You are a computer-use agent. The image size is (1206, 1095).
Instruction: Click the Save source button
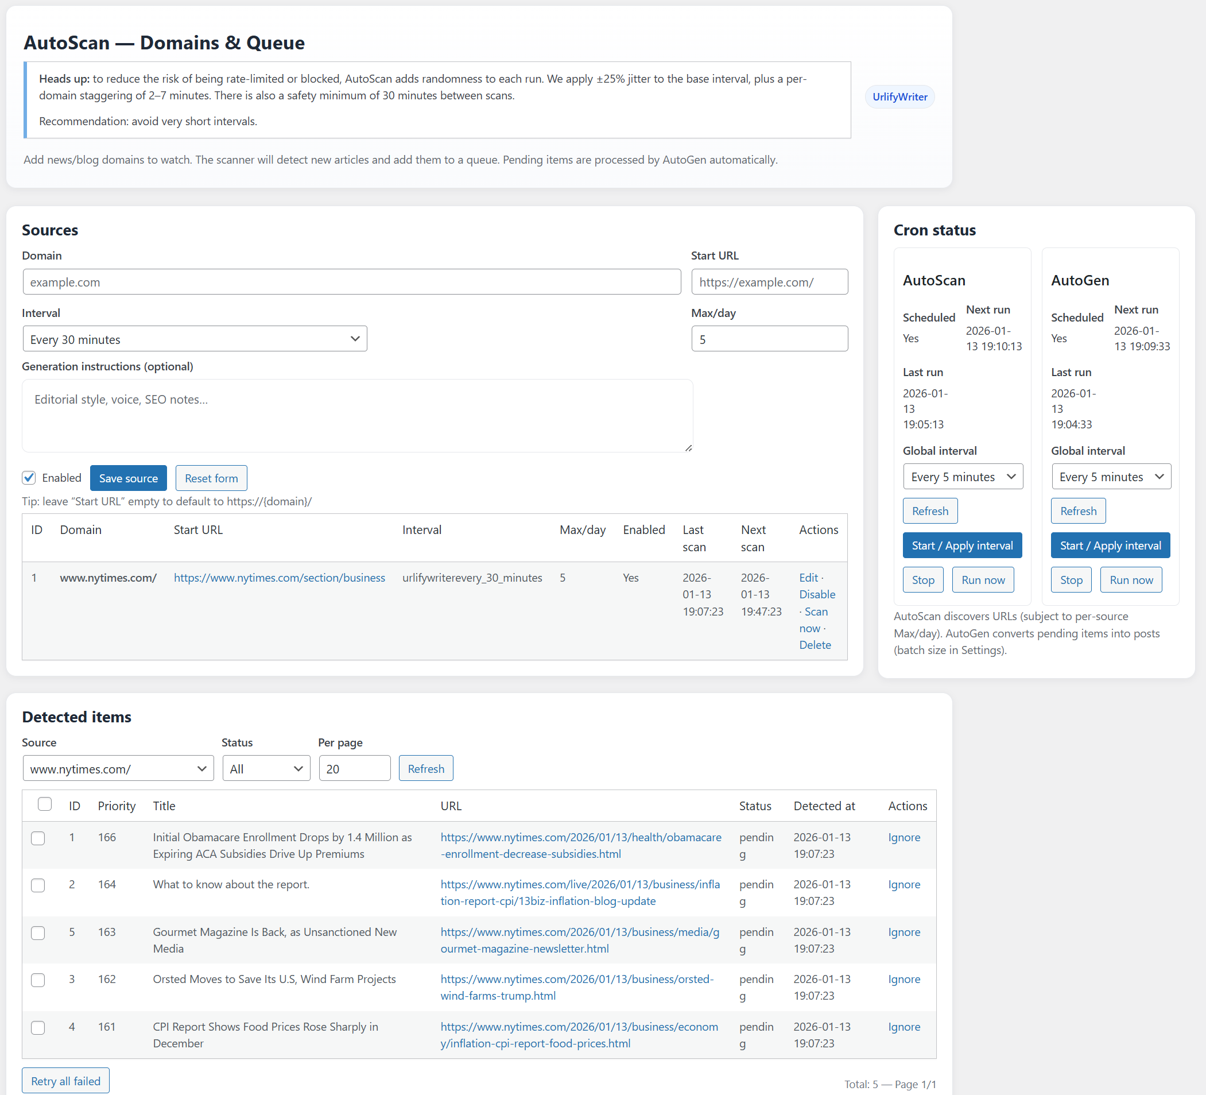(x=128, y=478)
